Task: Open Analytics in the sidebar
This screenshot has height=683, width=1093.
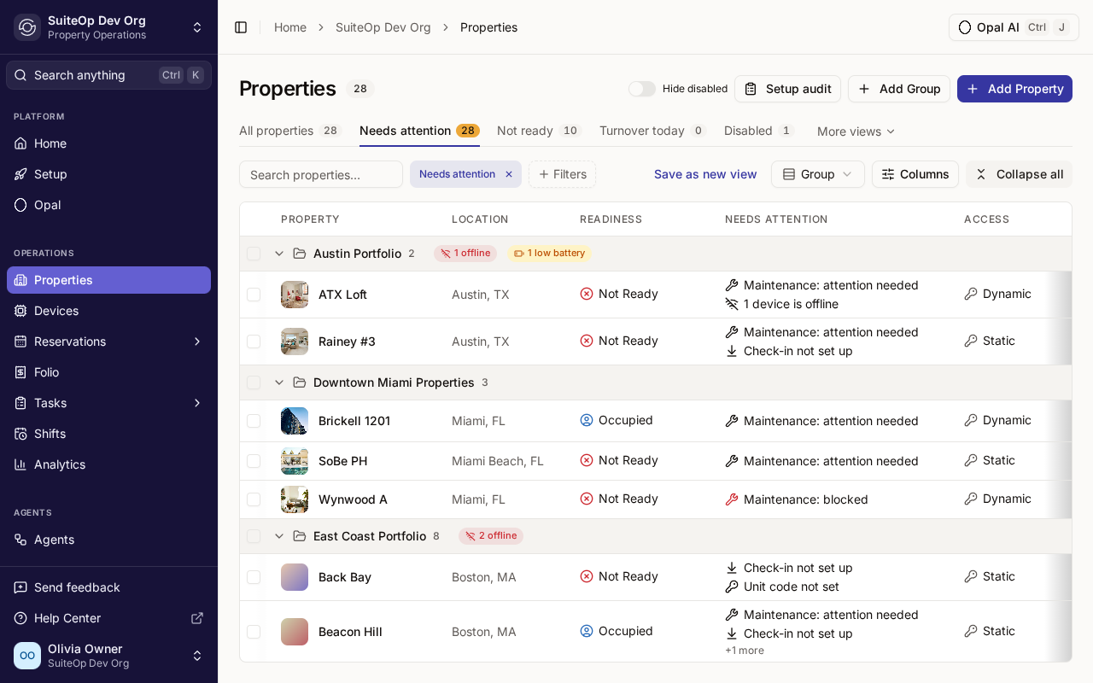Action: pos(108,464)
